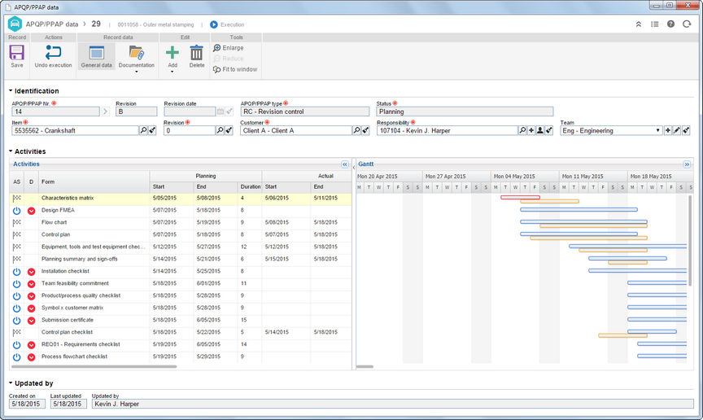Image resolution: width=703 pixels, height=420 pixels.
Task: Click the search icon for the Revision field
Action: click(x=221, y=130)
